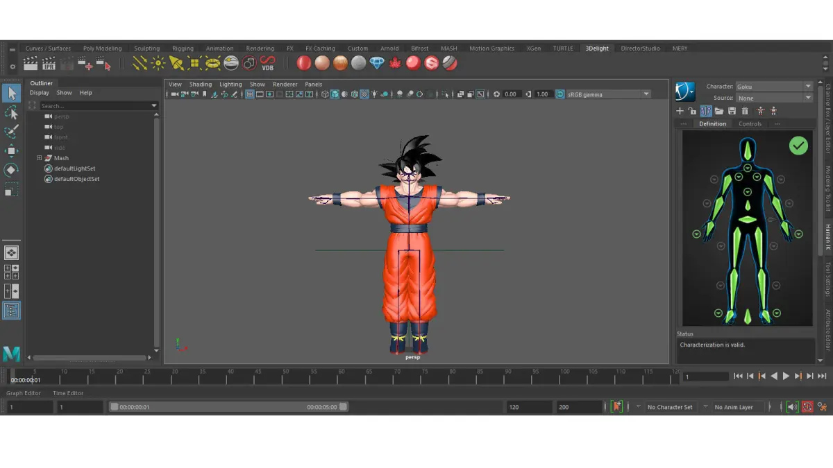Toggle the outliner layout button in toolbox
The image size is (833, 468).
(12, 311)
